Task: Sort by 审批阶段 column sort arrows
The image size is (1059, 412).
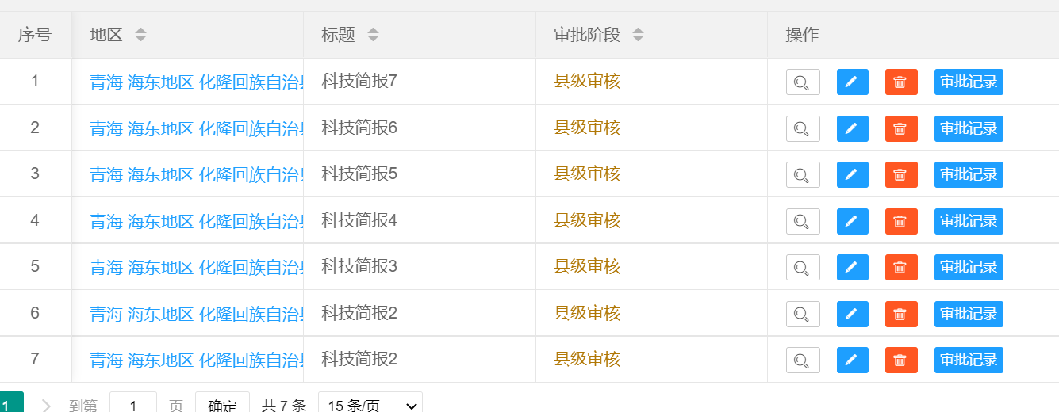Action: point(638,35)
